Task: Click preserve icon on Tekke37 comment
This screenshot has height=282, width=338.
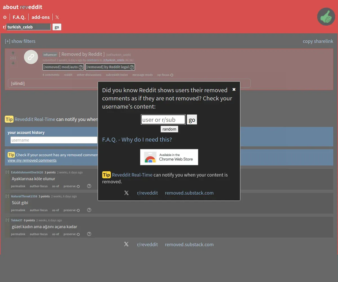Action: coord(78,234)
